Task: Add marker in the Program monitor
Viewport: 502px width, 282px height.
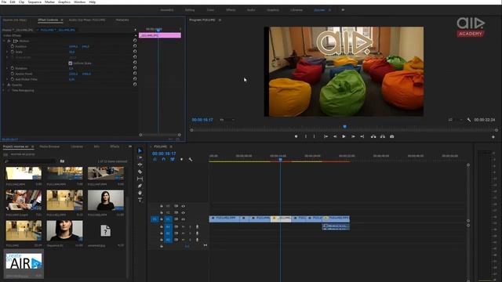Action: [296, 136]
